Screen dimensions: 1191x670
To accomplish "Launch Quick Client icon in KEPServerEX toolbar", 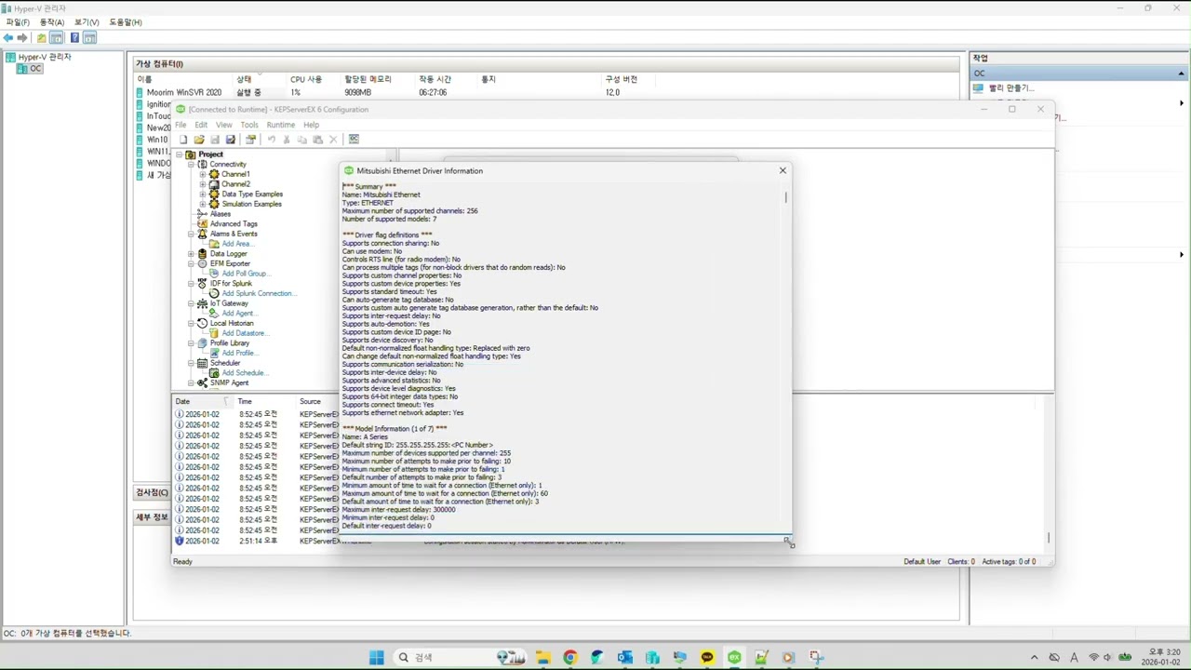I will [x=354, y=140].
